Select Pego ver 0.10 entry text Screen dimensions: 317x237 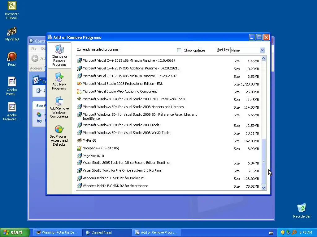tap(93, 156)
